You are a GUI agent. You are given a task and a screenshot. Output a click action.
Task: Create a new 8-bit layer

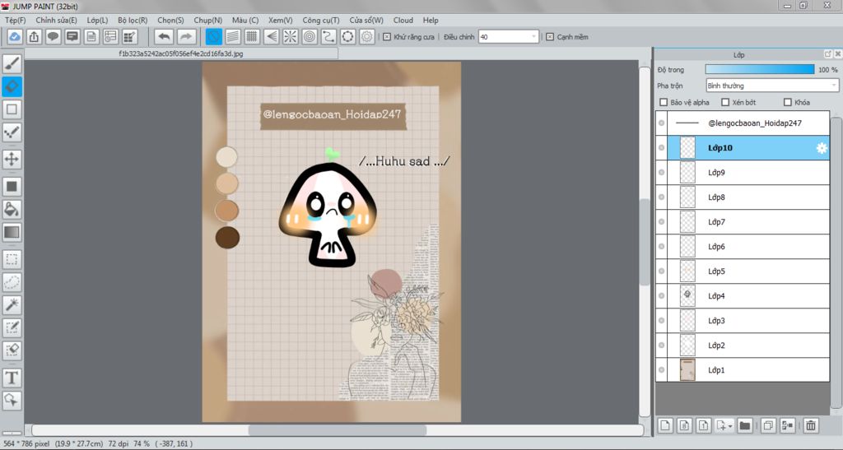click(684, 426)
